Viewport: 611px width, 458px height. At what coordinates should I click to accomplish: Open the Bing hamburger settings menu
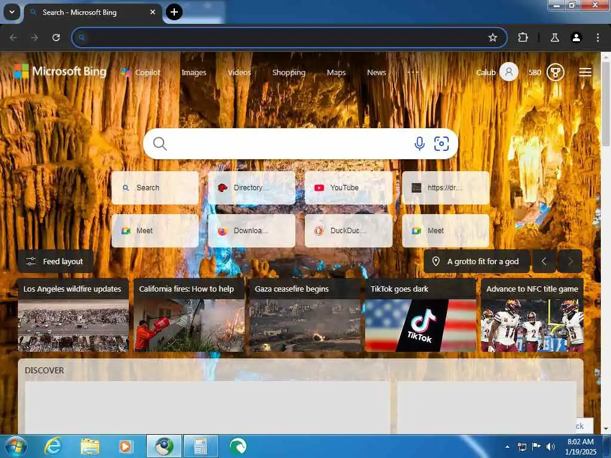pyautogui.click(x=585, y=72)
